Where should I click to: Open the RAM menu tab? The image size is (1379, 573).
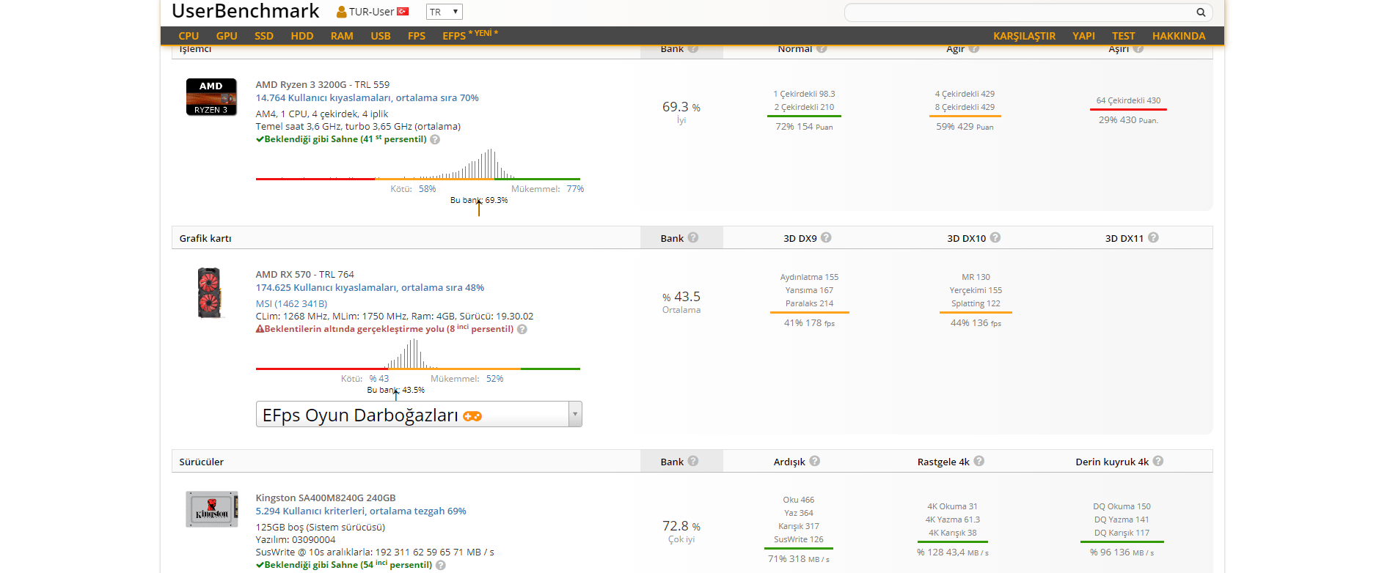(342, 36)
